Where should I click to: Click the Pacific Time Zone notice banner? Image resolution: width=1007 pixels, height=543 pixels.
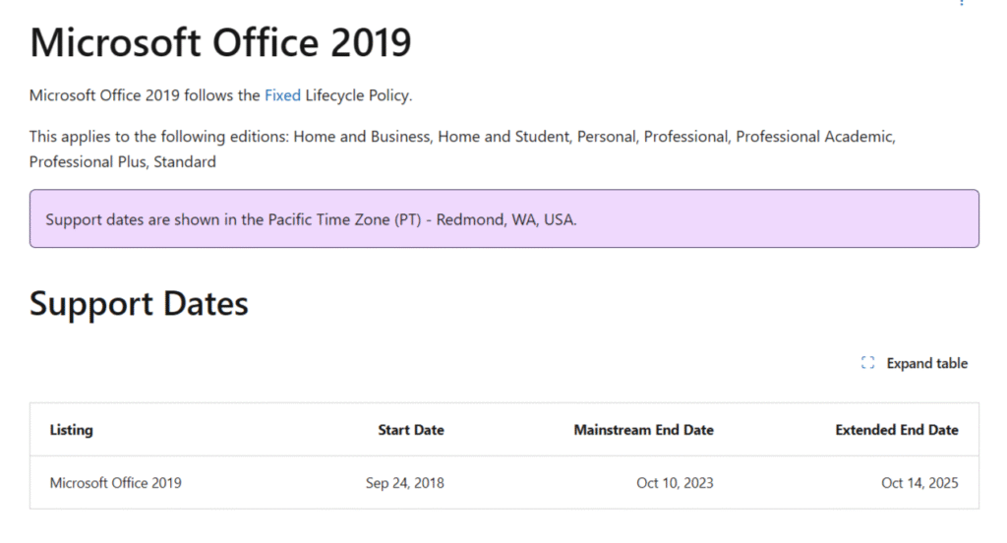point(503,218)
